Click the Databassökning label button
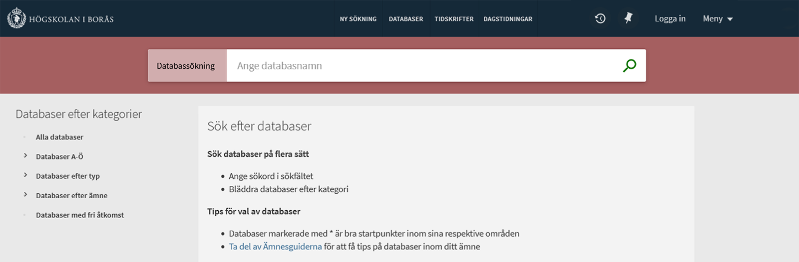Image resolution: width=799 pixels, height=262 pixels. click(x=186, y=66)
